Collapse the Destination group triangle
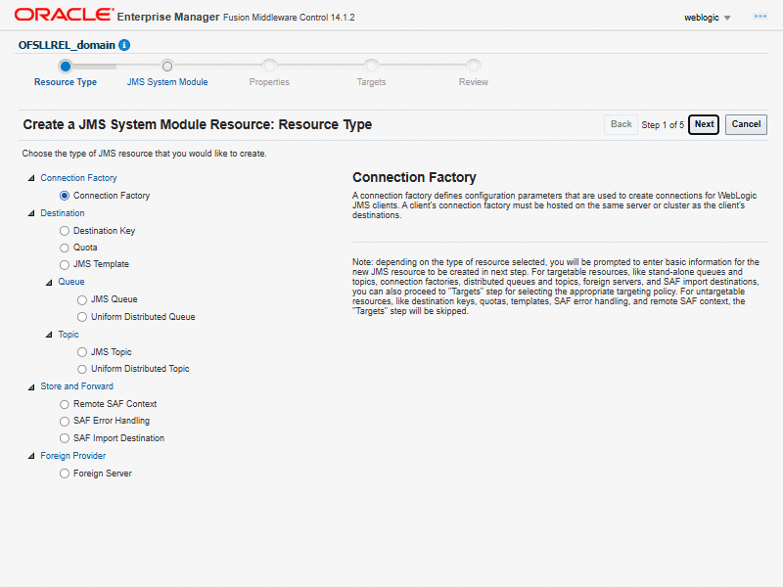 coord(31,213)
